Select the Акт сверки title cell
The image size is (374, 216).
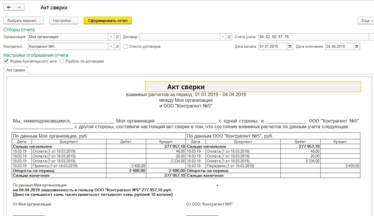tap(253, 87)
